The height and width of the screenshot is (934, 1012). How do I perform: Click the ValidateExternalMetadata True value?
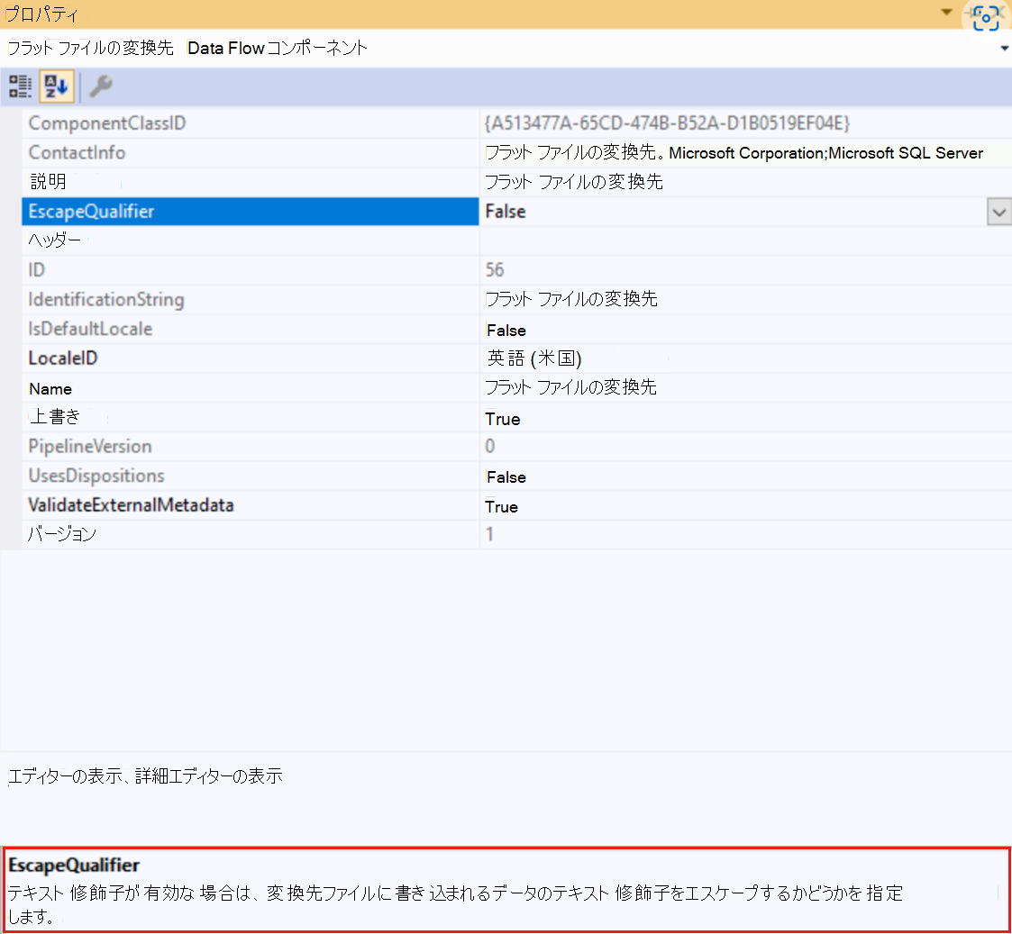click(501, 507)
